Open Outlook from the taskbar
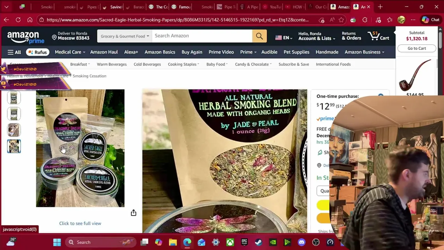 point(202,242)
